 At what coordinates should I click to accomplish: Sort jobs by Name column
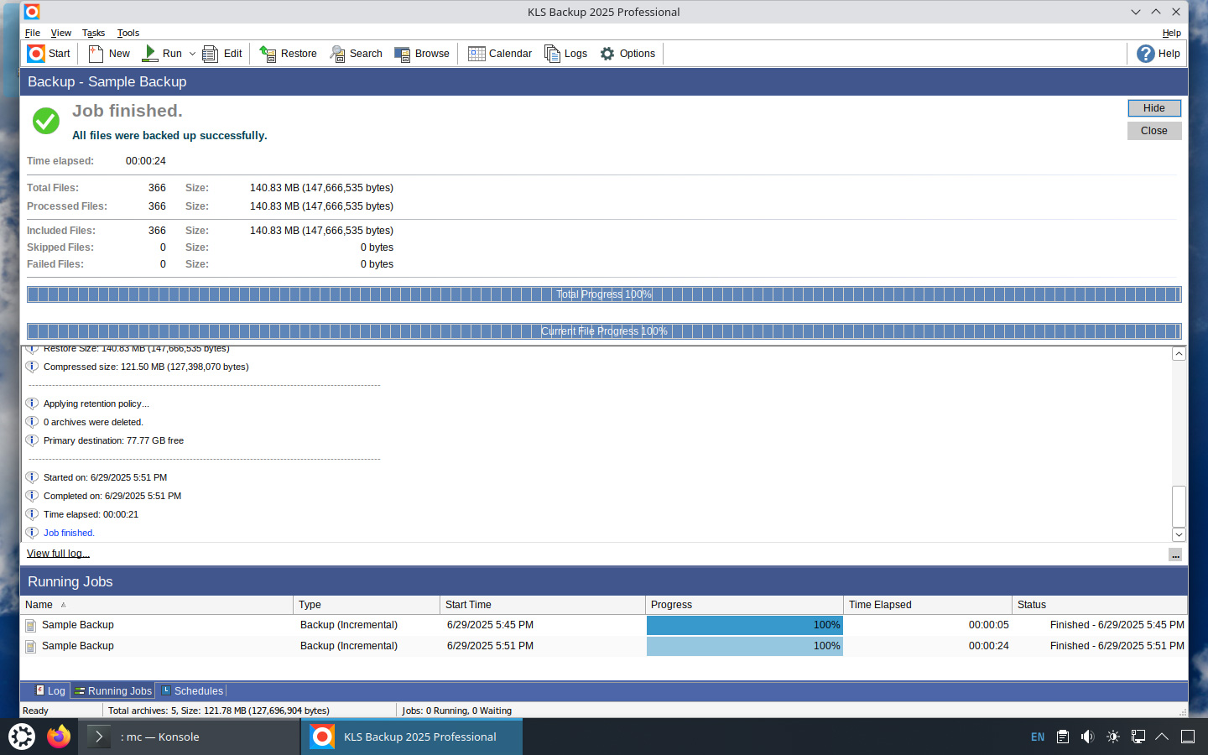[157, 605]
